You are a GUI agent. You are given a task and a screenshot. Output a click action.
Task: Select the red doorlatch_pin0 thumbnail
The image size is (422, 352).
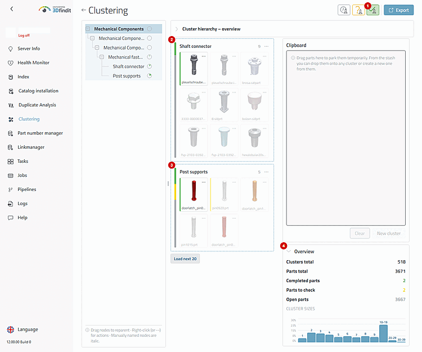194,191
